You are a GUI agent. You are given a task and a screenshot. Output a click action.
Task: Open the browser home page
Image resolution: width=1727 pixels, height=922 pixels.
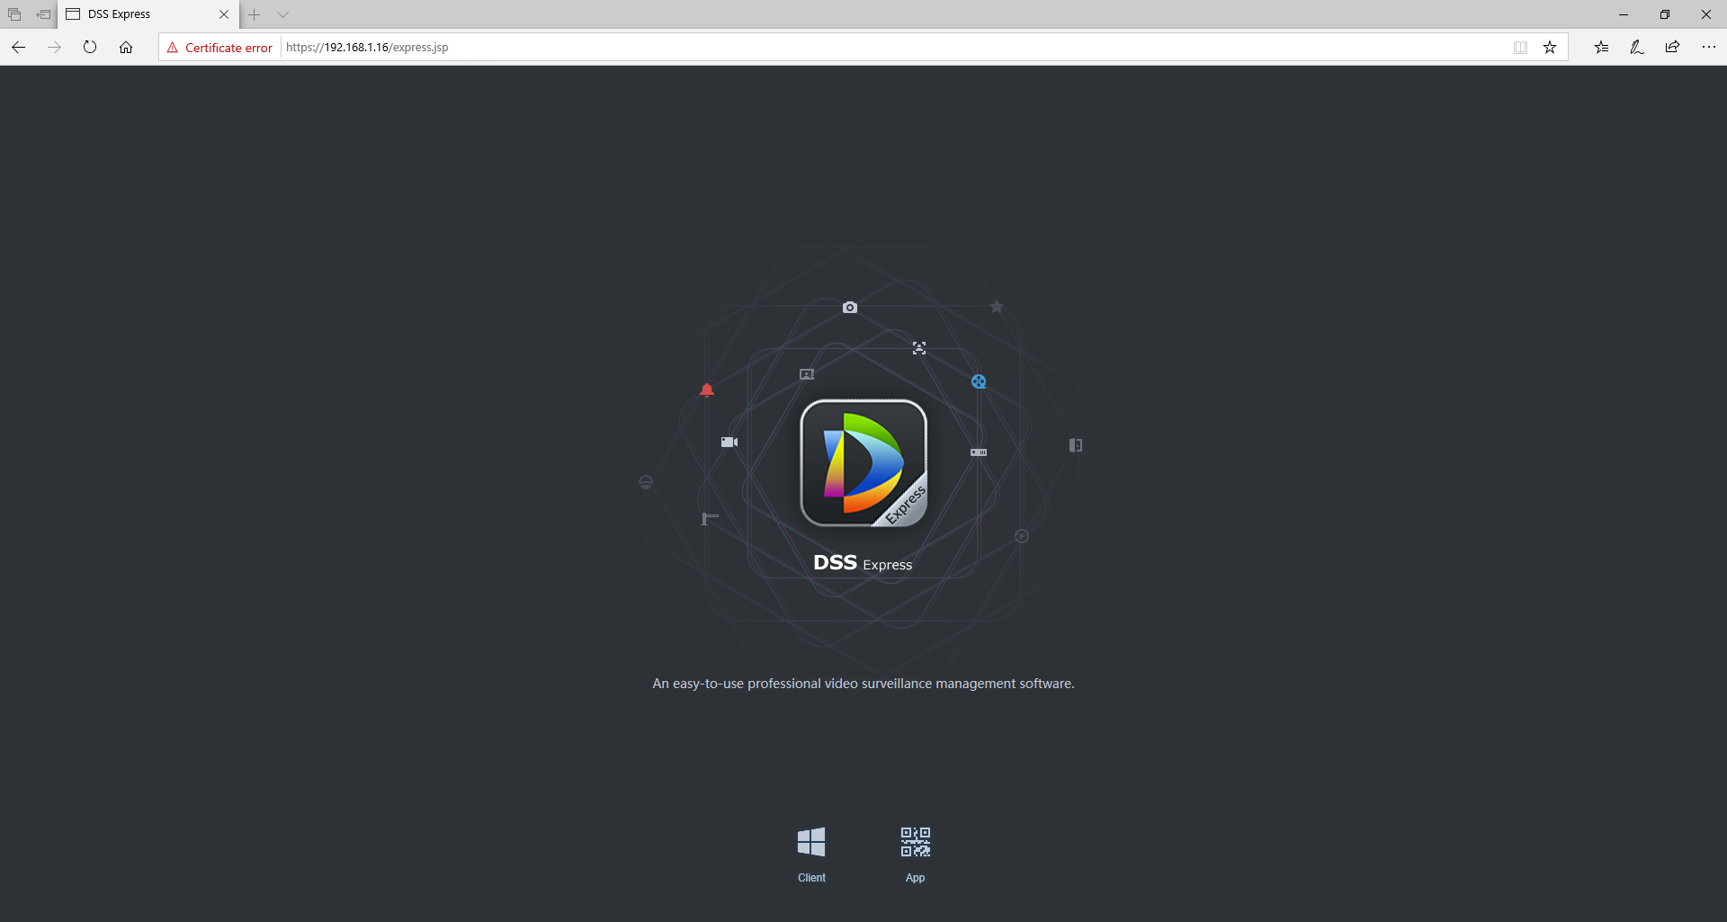[x=126, y=48]
